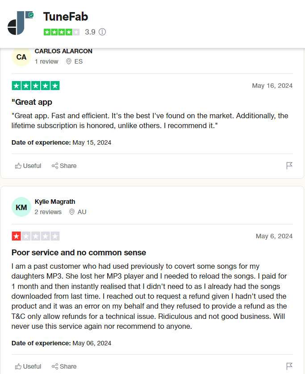Click the flag icon on Carlos Alarcon's review
The width and height of the screenshot is (305, 374).
click(x=289, y=166)
